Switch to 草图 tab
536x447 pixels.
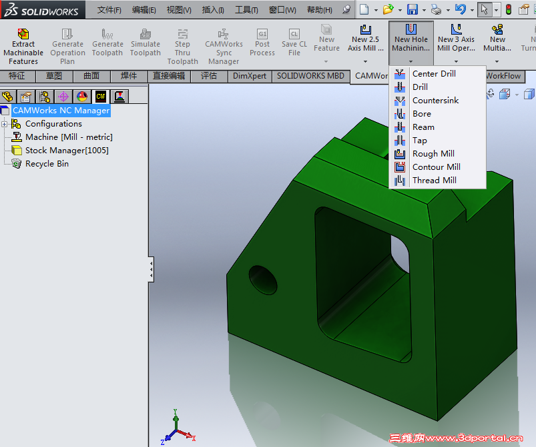[54, 76]
